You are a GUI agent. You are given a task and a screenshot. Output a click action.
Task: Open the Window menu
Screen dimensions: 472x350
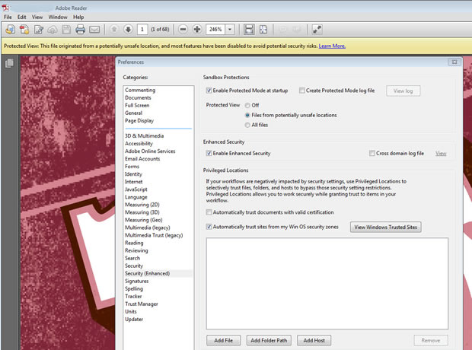point(57,16)
